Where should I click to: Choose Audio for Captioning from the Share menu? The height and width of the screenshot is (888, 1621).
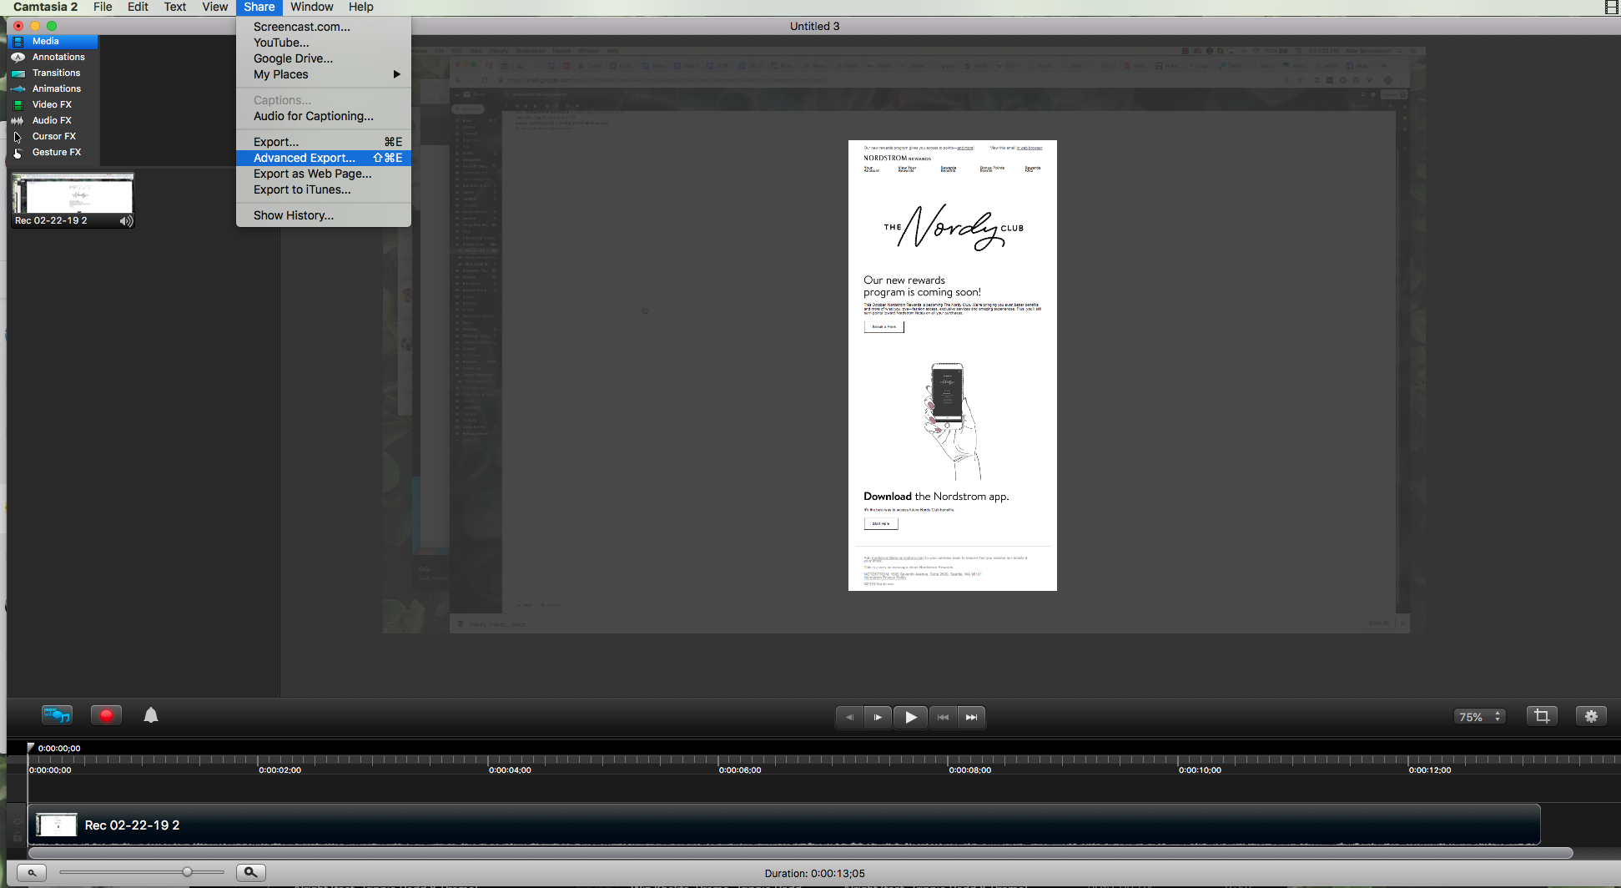[x=314, y=116]
